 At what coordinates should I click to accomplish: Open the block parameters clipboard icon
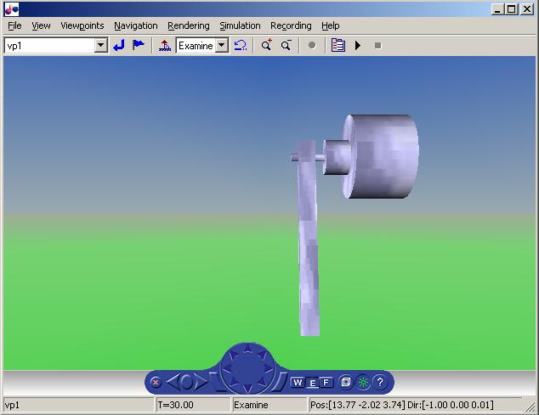tap(338, 45)
